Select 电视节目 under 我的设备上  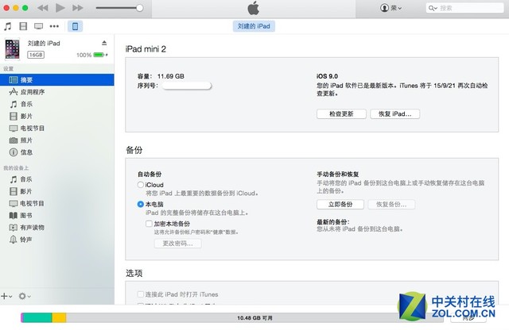[x=56, y=203]
